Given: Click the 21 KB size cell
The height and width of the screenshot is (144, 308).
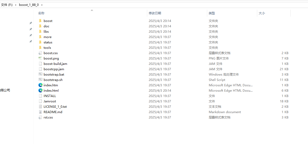Looking at the screenshot, I should 284,69.
